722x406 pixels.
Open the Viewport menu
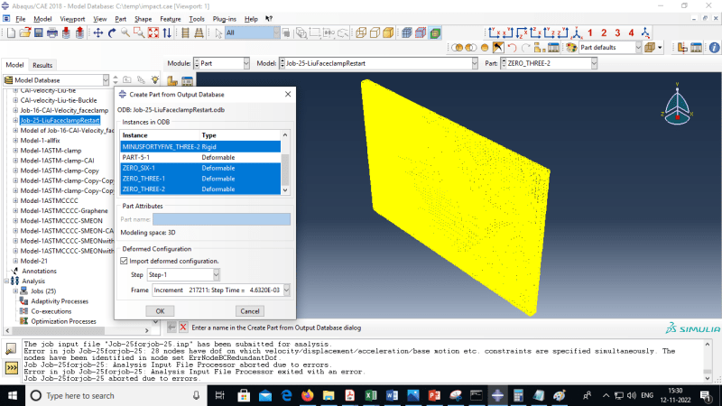pos(72,19)
